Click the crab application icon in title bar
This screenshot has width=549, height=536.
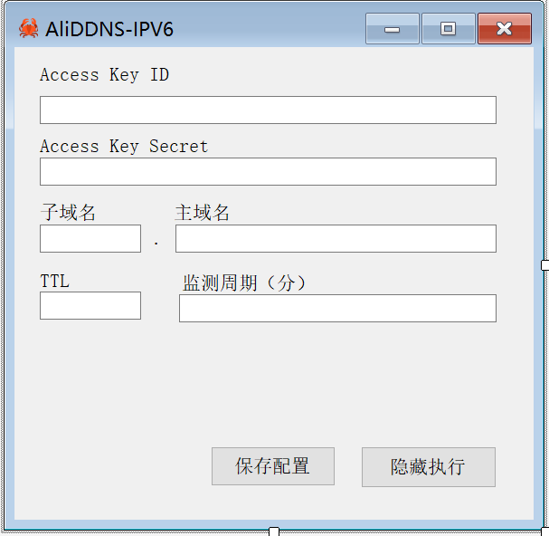pos(28,28)
